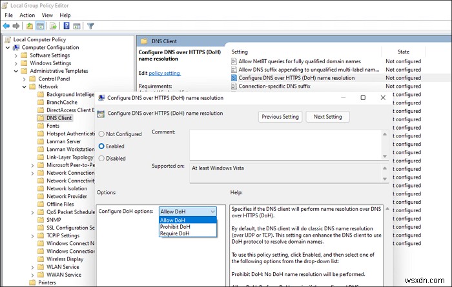Click the blue Help icon in toolbar
Screen dimensions: 452x287
pos(65,26)
